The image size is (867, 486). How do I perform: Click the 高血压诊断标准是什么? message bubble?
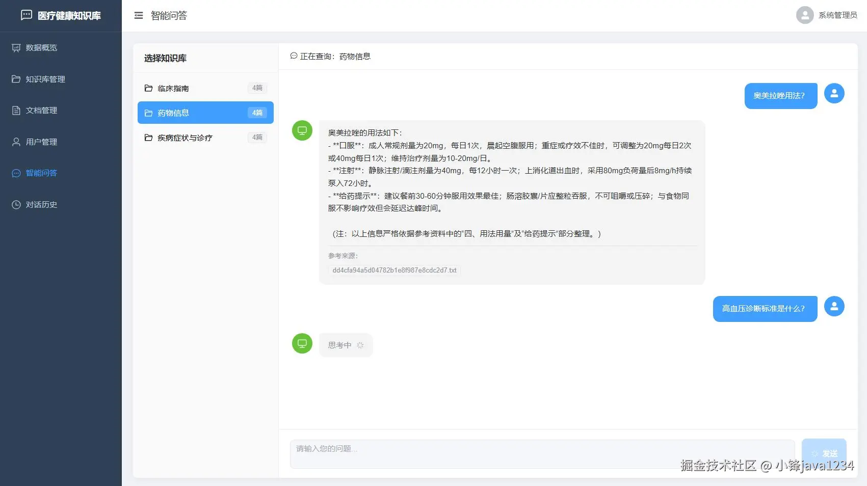[765, 309]
